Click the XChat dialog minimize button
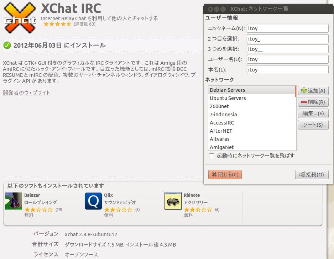334x259 pixels. point(216,9)
